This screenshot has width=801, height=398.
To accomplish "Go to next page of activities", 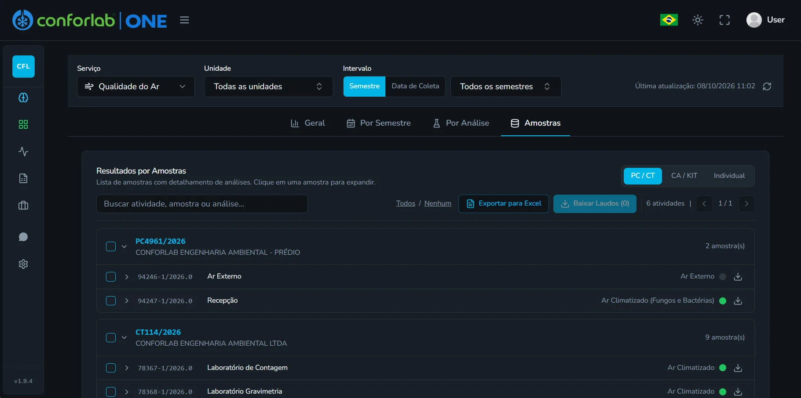I will click(x=746, y=204).
